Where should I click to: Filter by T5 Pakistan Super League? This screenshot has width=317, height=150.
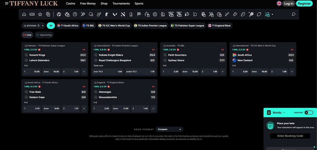pyautogui.click(x=188, y=26)
